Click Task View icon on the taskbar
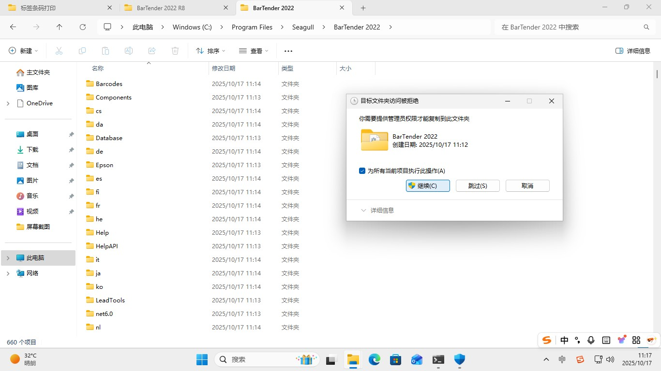 (x=331, y=359)
